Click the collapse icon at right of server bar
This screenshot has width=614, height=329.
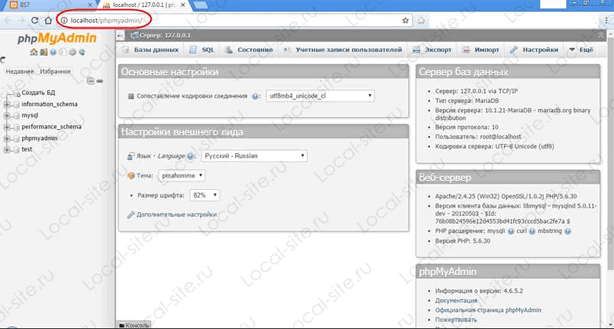coord(600,35)
